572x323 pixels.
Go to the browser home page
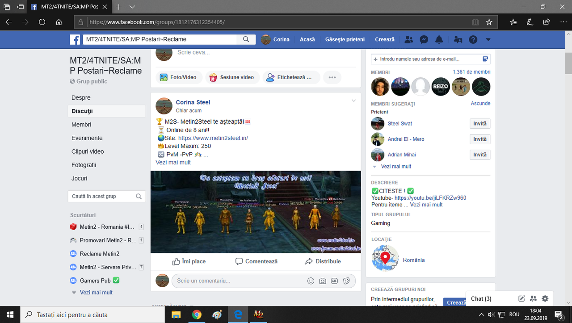(x=59, y=22)
